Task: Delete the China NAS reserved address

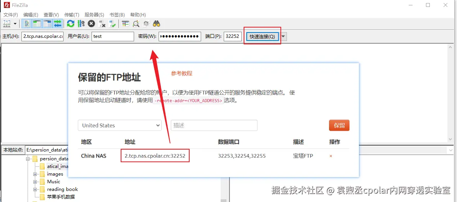Action: 331,156
